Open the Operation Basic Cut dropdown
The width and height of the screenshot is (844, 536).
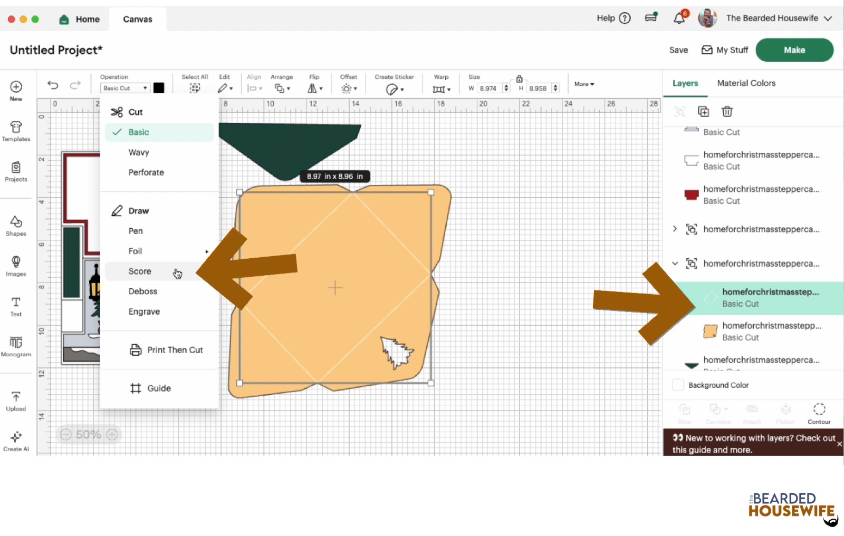pyautogui.click(x=125, y=88)
